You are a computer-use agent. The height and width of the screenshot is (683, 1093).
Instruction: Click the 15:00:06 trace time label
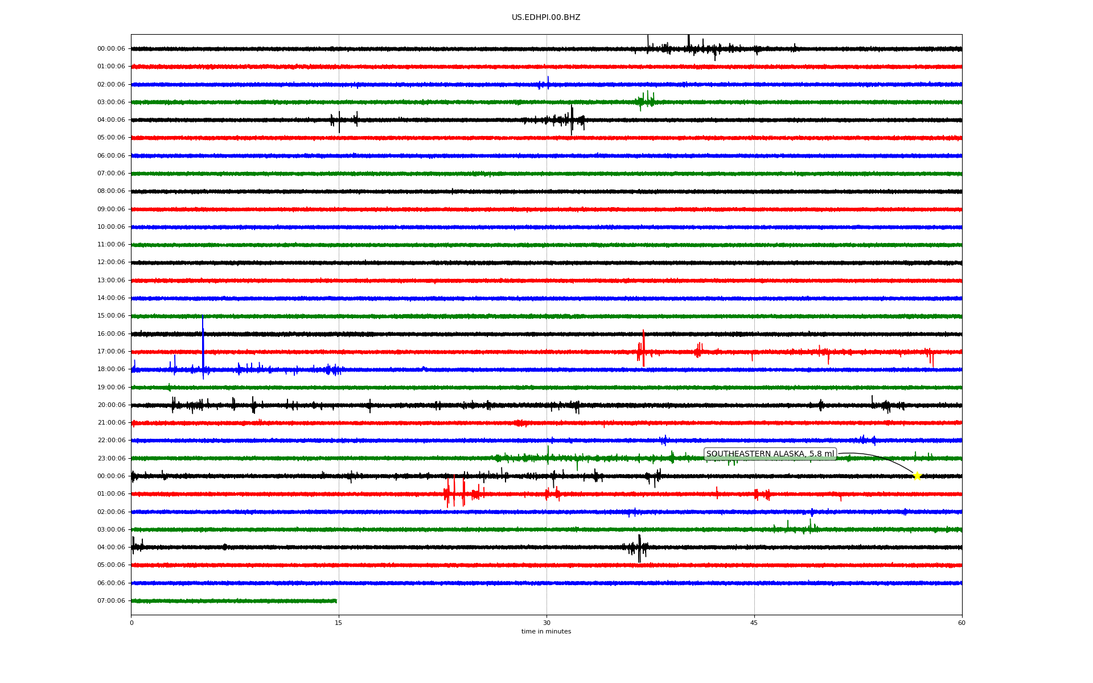pos(111,316)
